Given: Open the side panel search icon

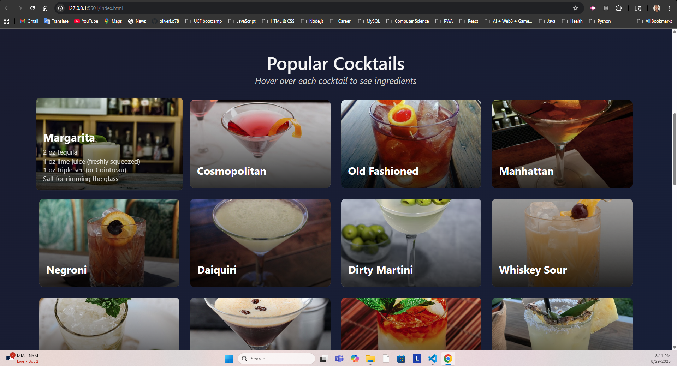Looking at the screenshot, I should [638, 8].
